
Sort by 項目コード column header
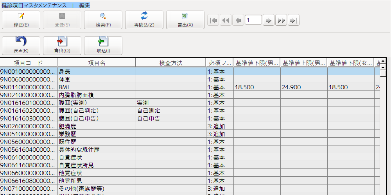(29, 63)
